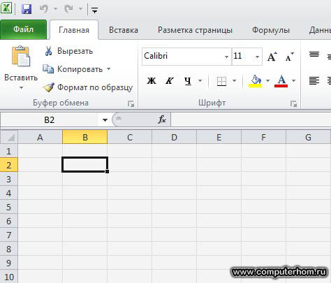The height and width of the screenshot is (283, 331).
Task: Open the Файл tab
Action: (x=23, y=29)
